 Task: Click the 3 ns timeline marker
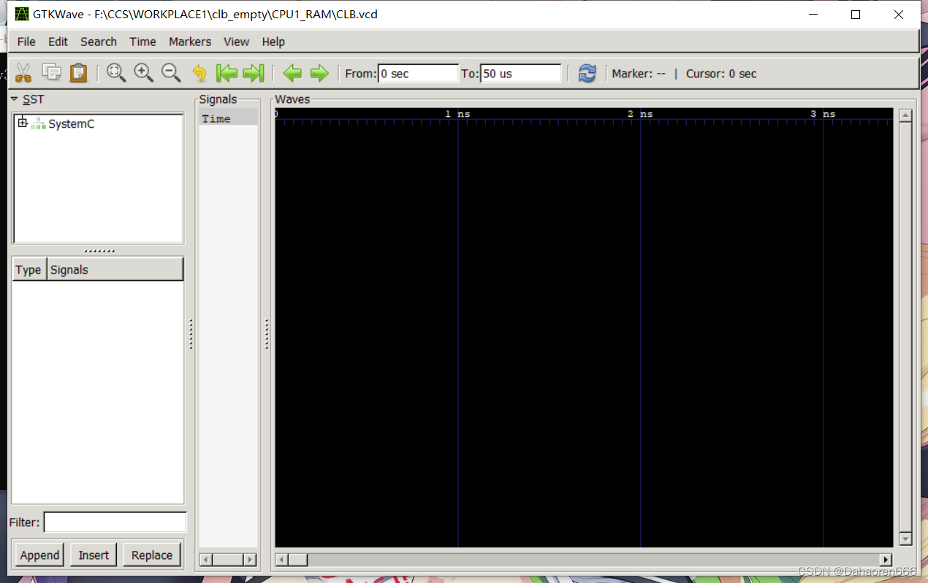[x=823, y=114]
